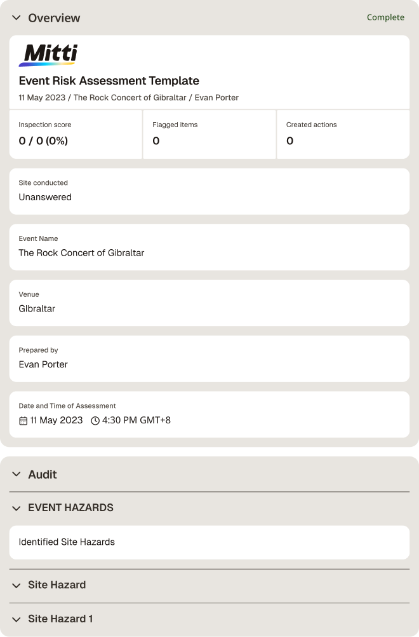Viewport: 419px width, 637px height.
Task: Click the 4:30 PM GMT+8 time value
Action: tap(136, 420)
